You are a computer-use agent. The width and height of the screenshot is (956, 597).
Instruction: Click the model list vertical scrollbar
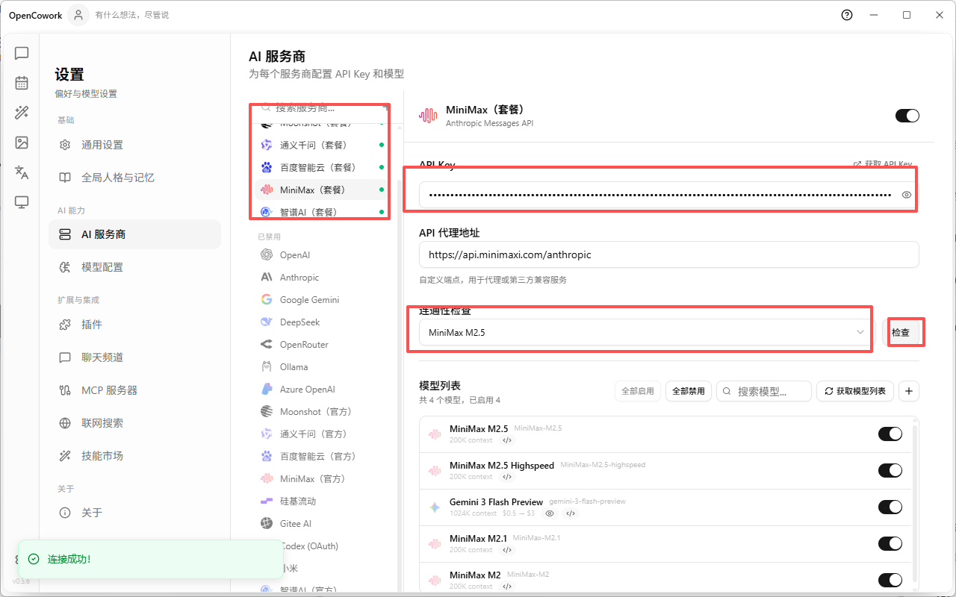(916, 504)
